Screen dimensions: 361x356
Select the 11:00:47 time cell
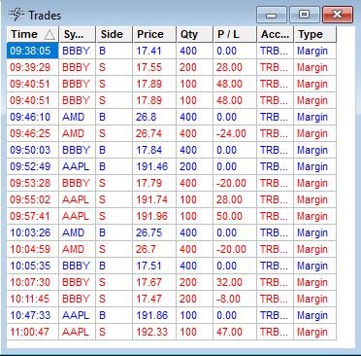tap(33, 332)
